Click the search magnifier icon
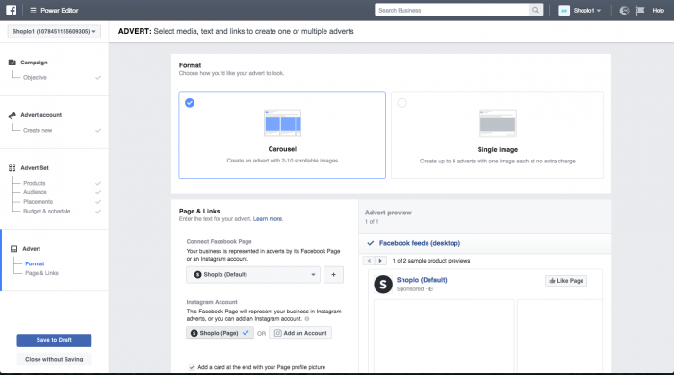Screen dimensions: 674x375 click(x=535, y=10)
